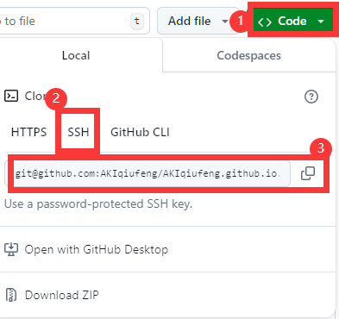
Task: Click the terminal icon beside Clone
Action: point(11,96)
